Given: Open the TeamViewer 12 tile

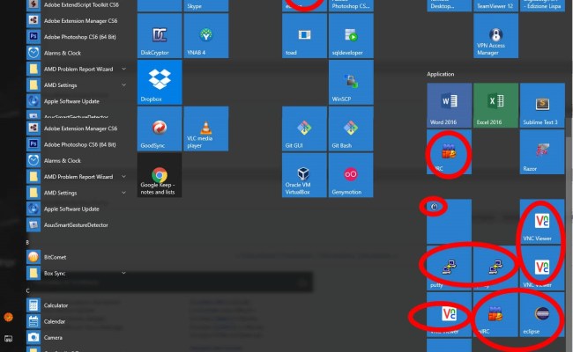Looking at the screenshot, I should [x=496, y=5].
